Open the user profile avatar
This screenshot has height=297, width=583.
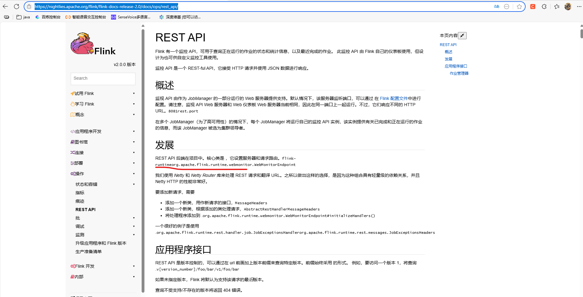(568, 7)
